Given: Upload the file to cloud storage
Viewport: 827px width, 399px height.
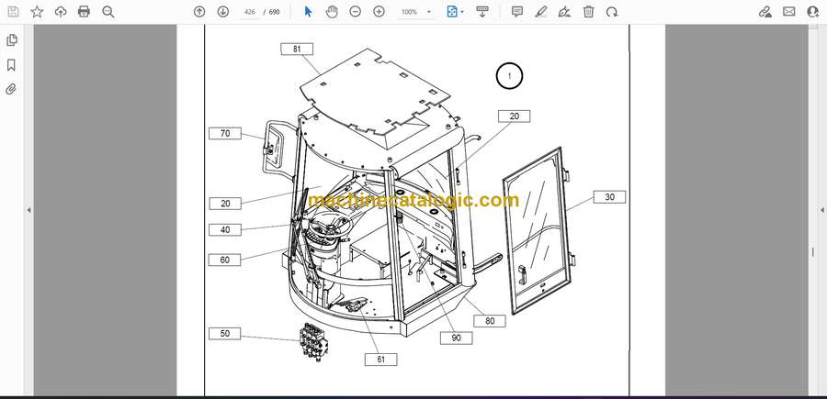Looking at the screenshot, I should tap(61, 12).
